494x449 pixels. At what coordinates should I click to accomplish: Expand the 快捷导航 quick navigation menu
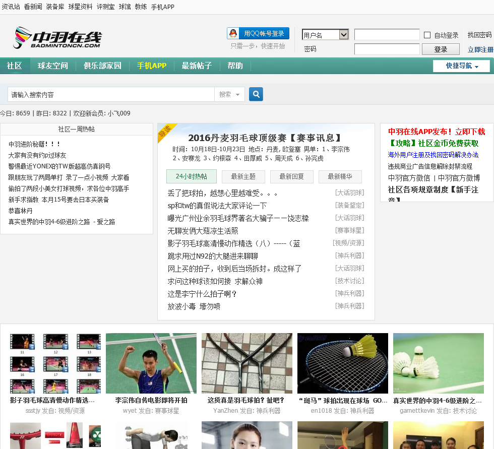tap(462, 66)
